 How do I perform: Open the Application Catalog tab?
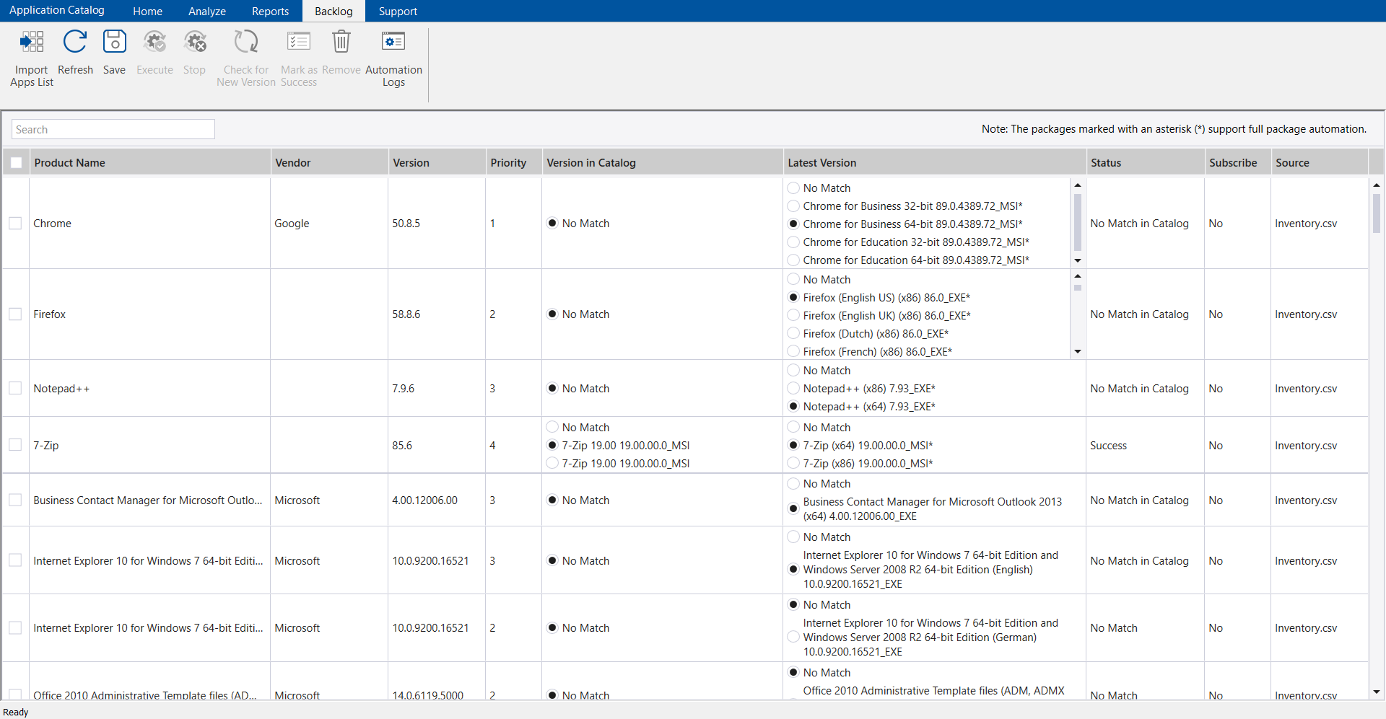pos(57,10)
